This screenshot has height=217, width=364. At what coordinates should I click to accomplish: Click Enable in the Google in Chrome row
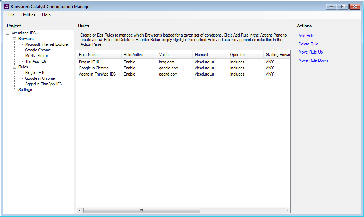point(129,68)
